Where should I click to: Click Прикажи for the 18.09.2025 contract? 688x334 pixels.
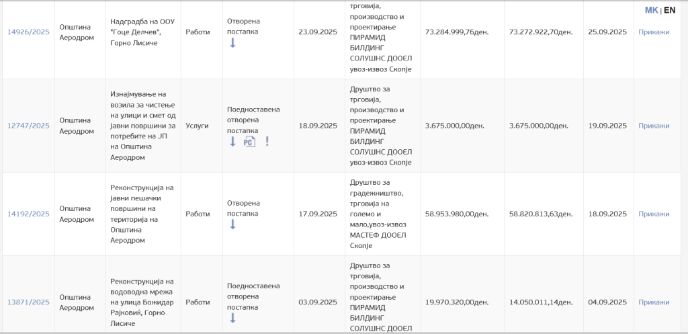point(654,214)
